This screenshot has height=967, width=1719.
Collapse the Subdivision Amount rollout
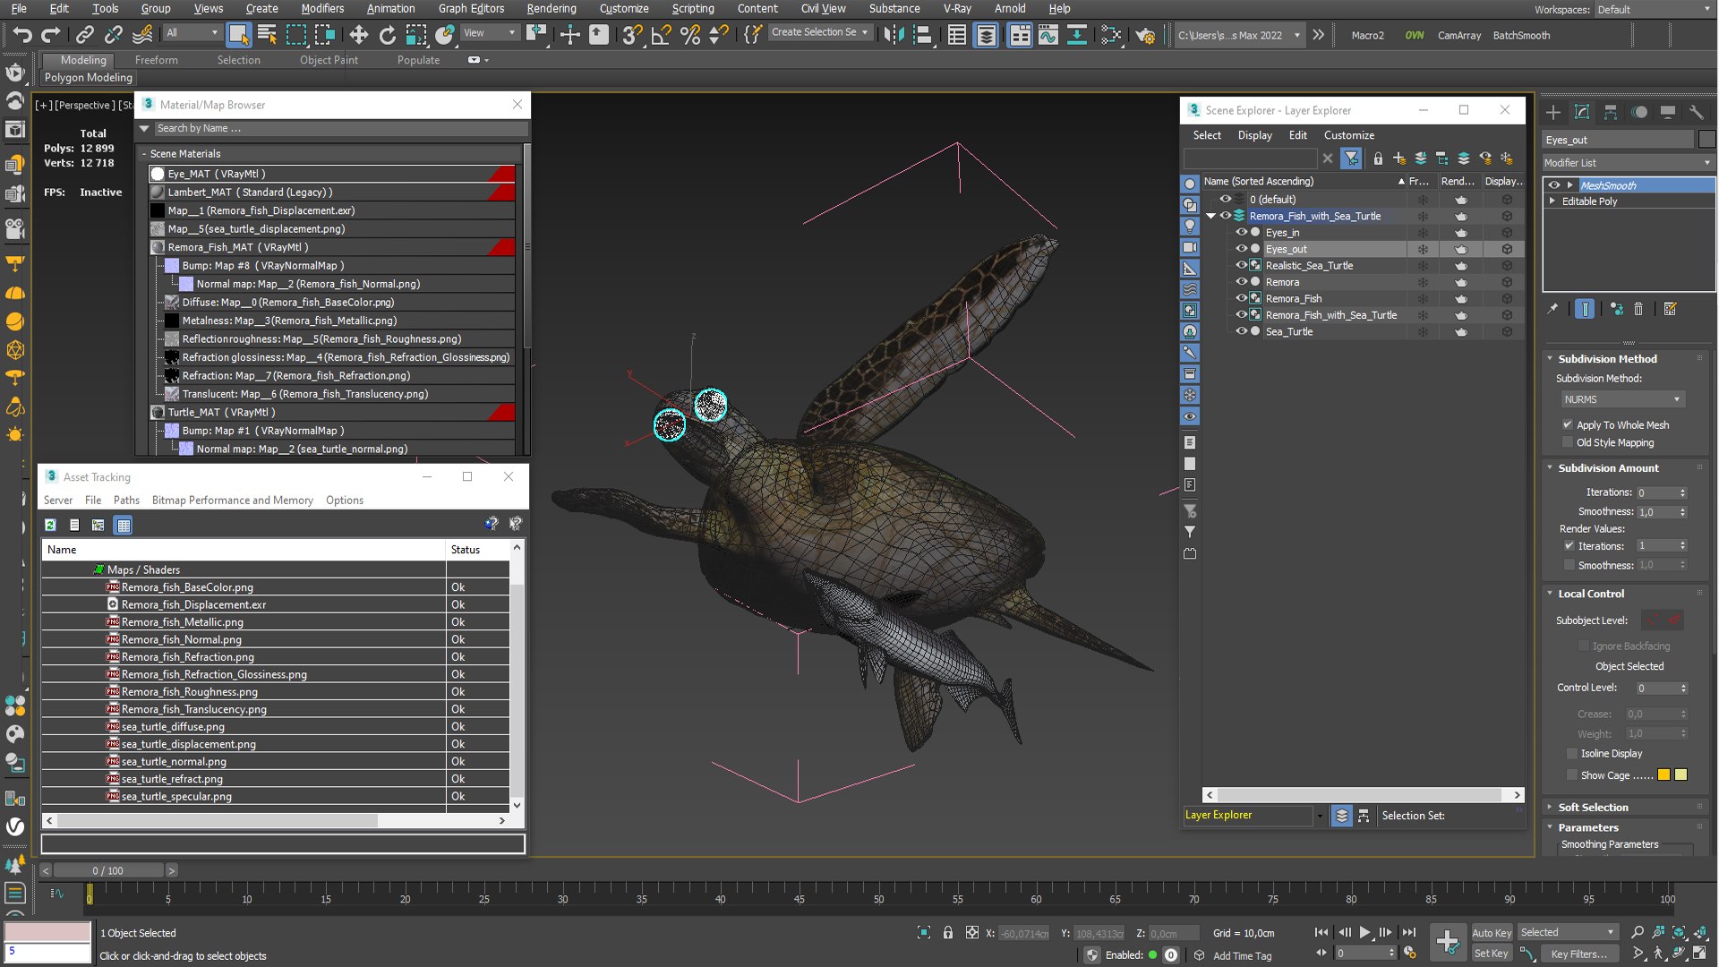(1608, 468)
